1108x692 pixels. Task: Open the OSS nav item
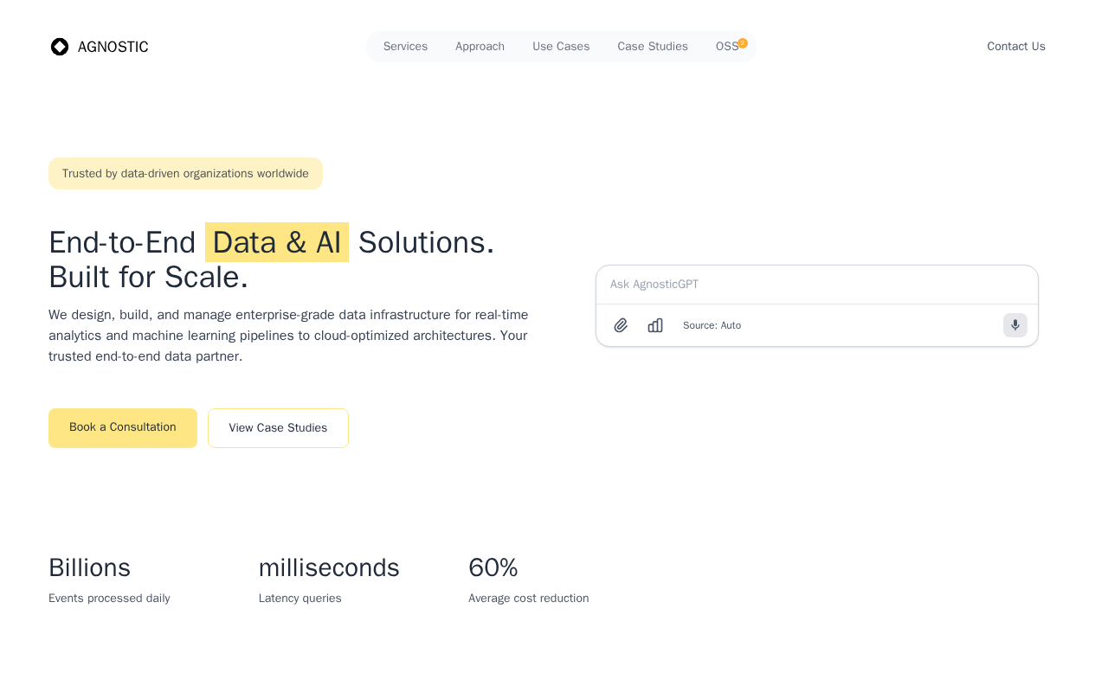click(726, 47)
